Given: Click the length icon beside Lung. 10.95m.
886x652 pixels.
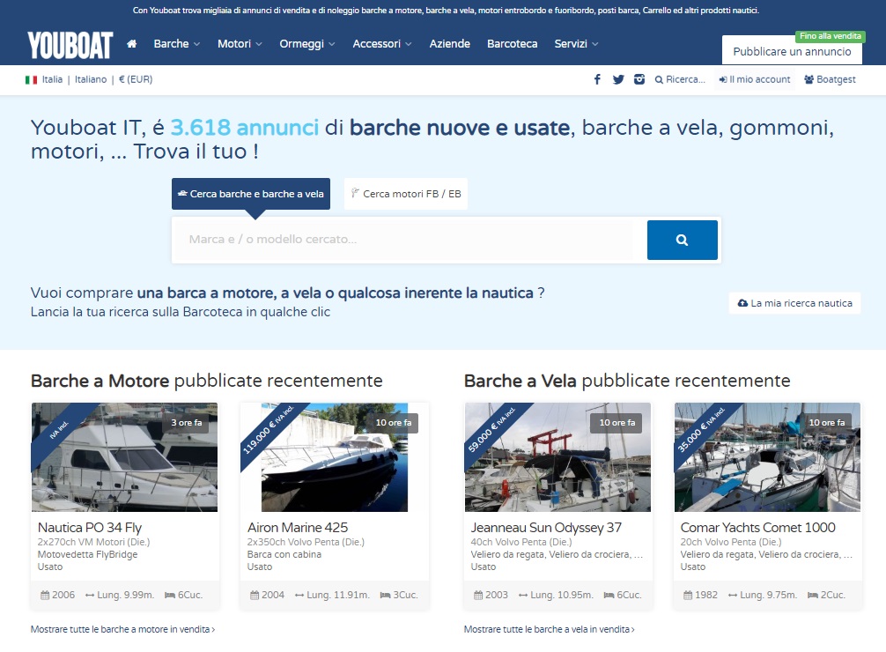Looking at the screenshot, I should point(523,595).
